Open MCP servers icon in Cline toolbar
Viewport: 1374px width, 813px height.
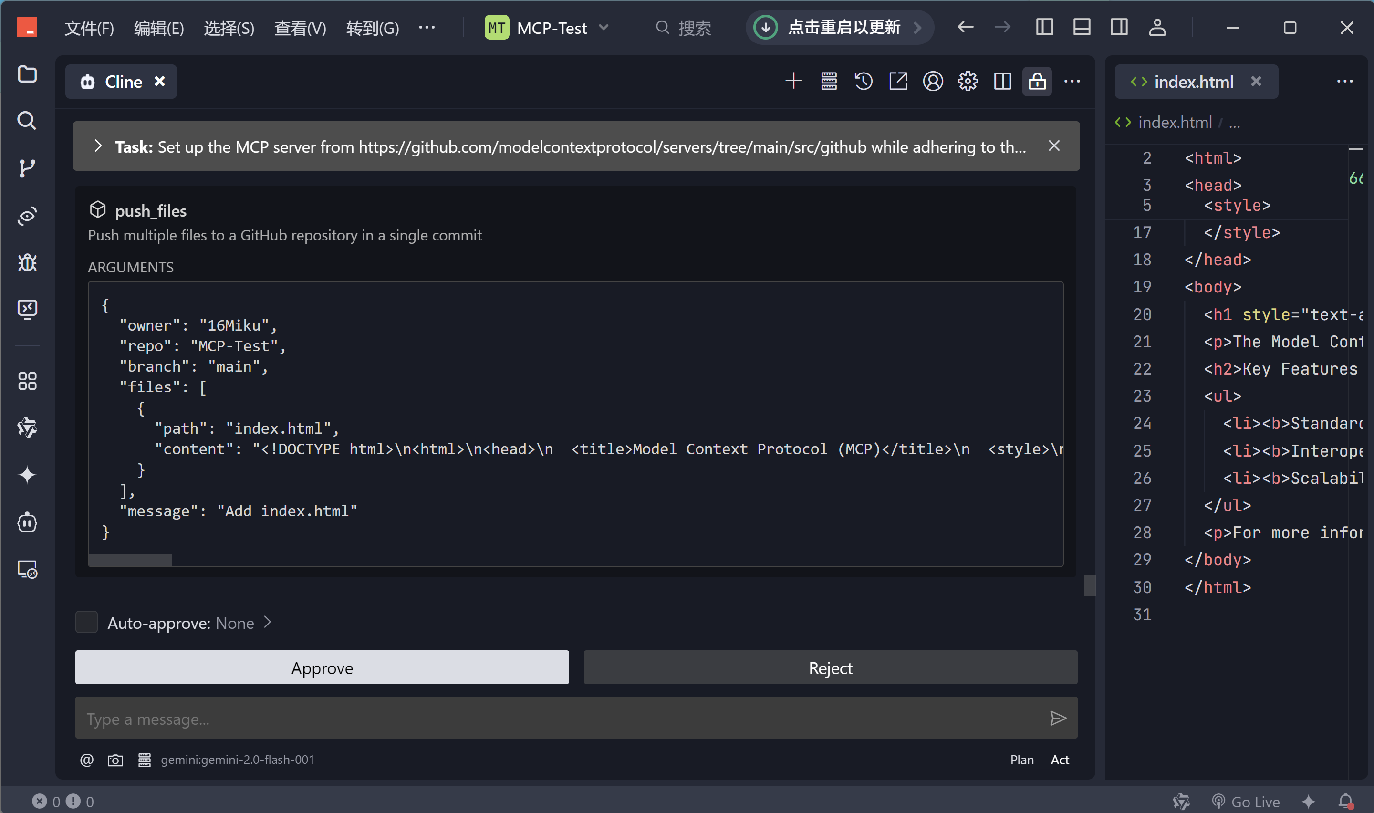pyautogui.click(x=829, y=82)
